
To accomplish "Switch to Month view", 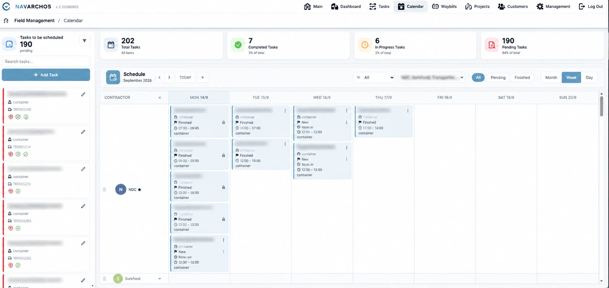I will point(551,77).
